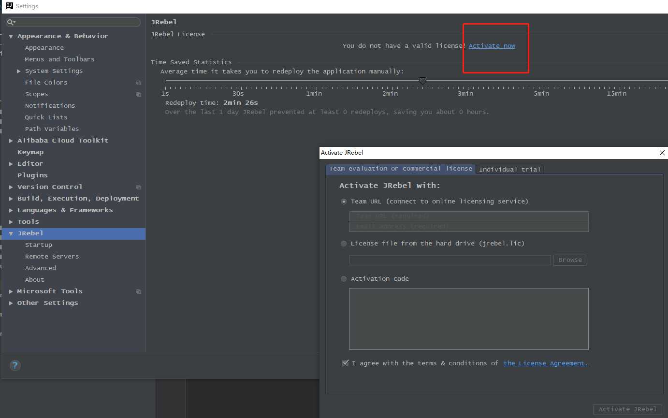Expand the Microsoft Tools node

coord(11,291)
